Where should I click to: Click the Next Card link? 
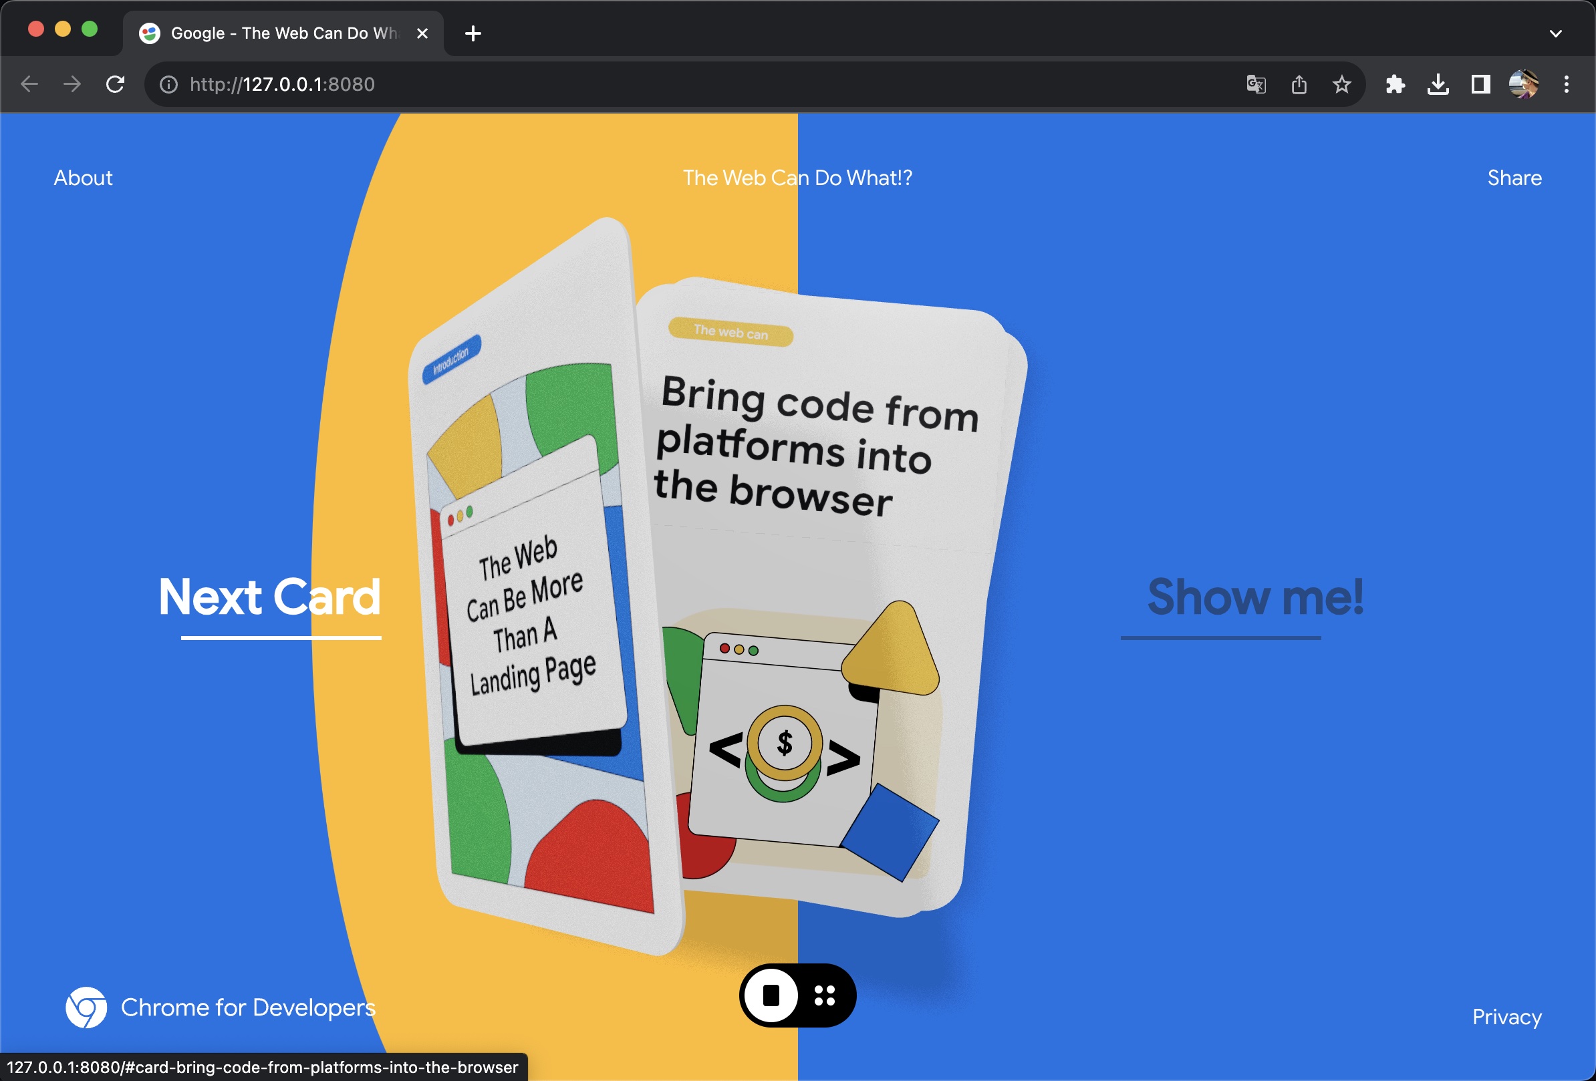(x=269, y=597)
